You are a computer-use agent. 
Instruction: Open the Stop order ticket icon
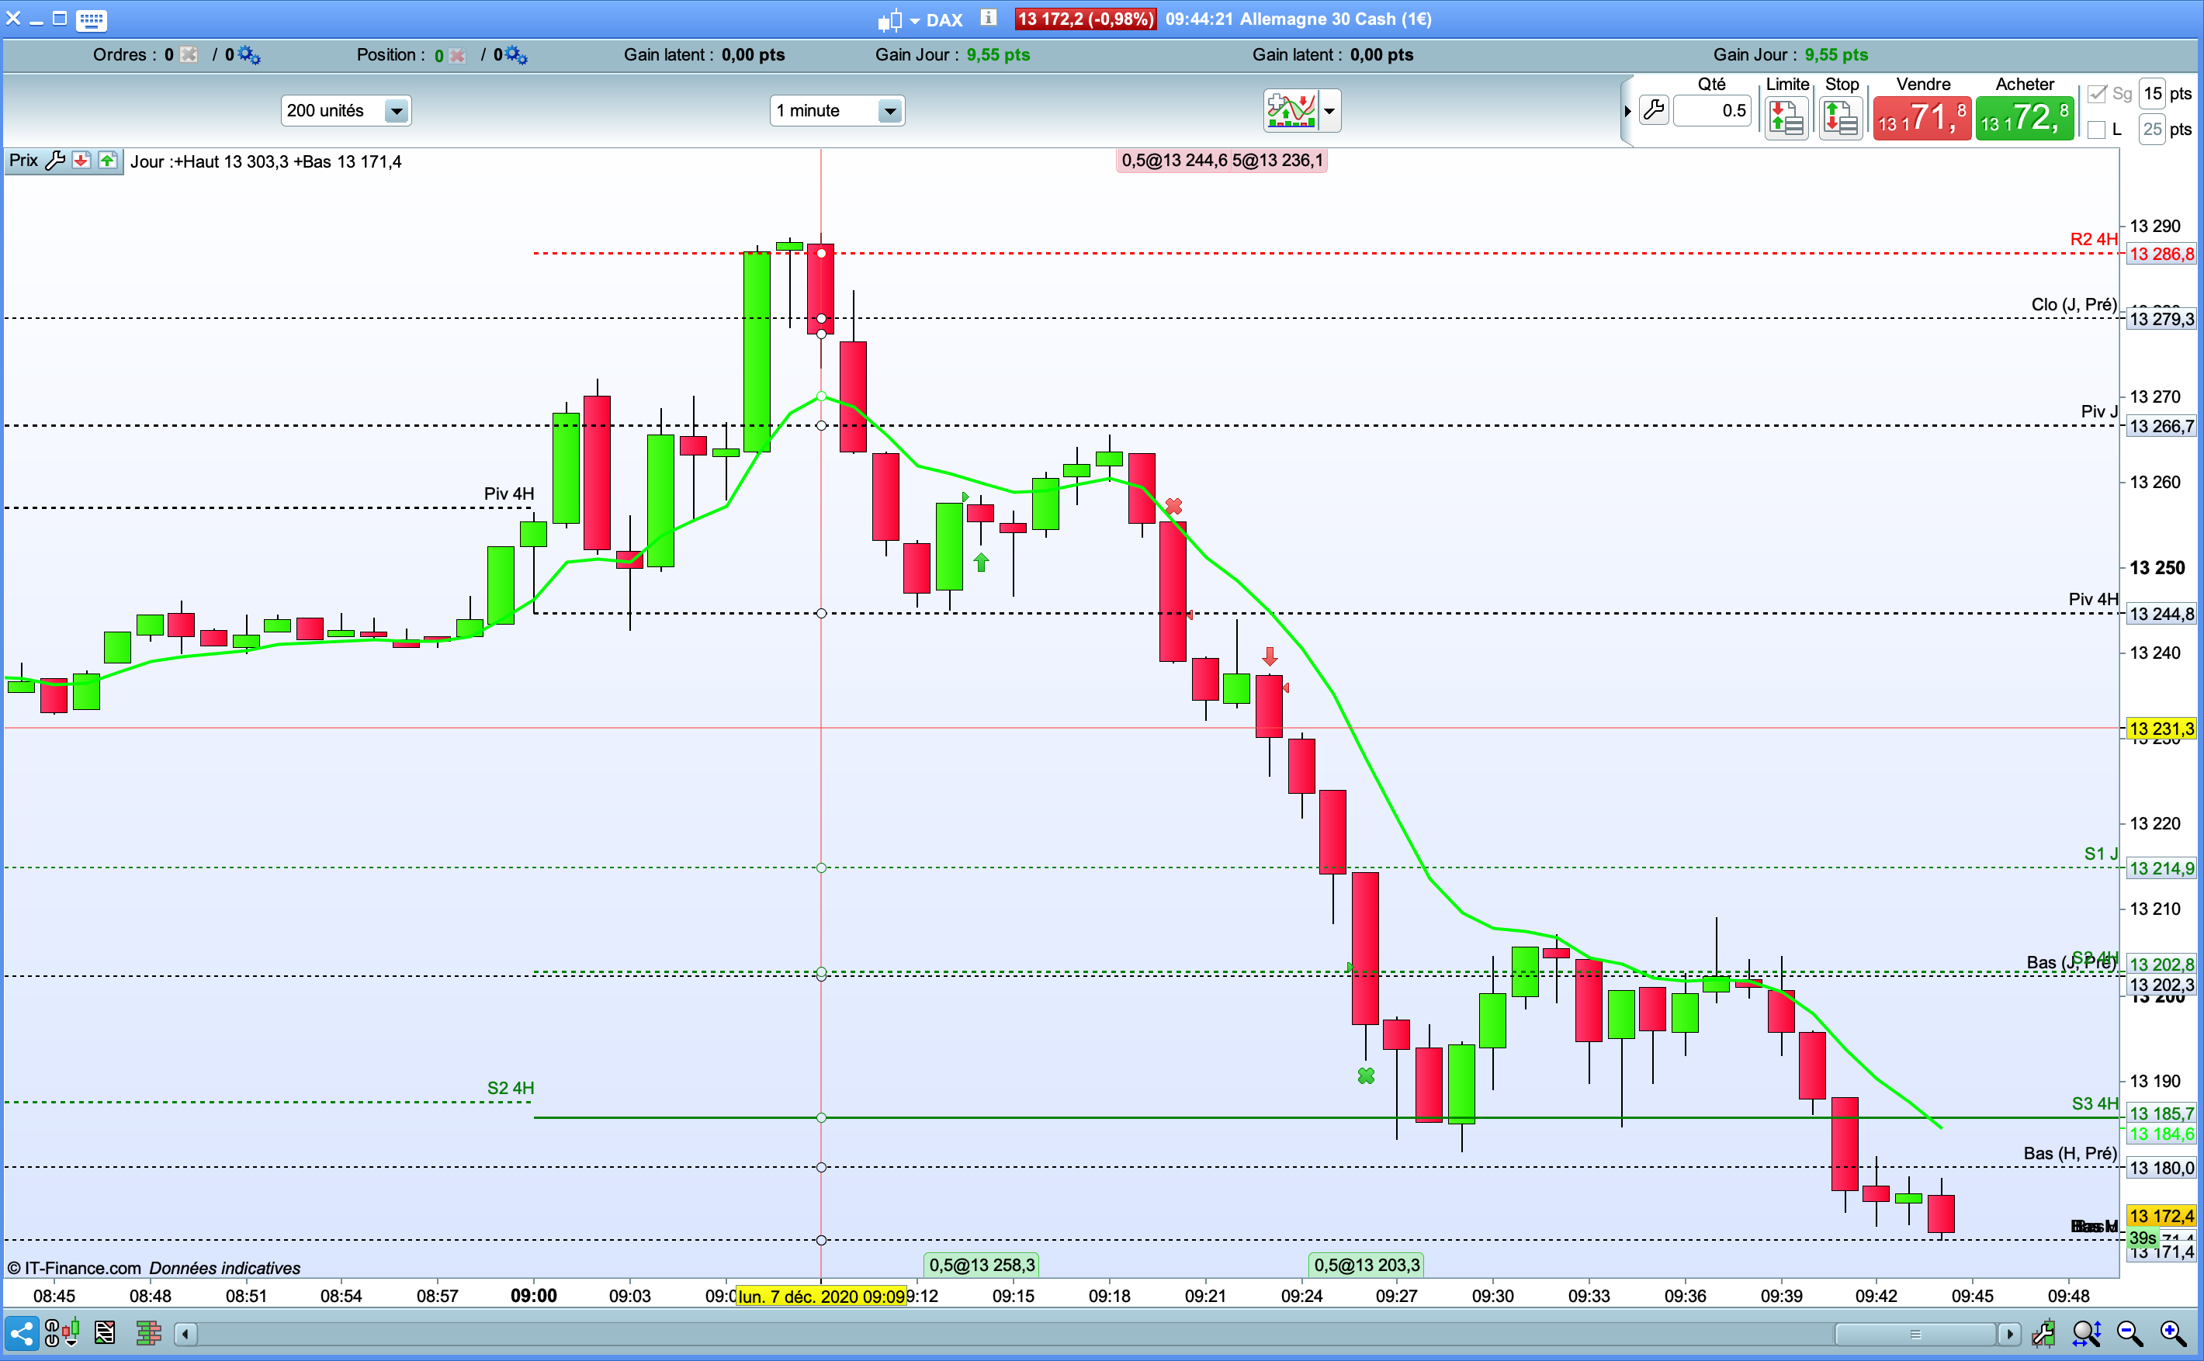click(1839, 118)
